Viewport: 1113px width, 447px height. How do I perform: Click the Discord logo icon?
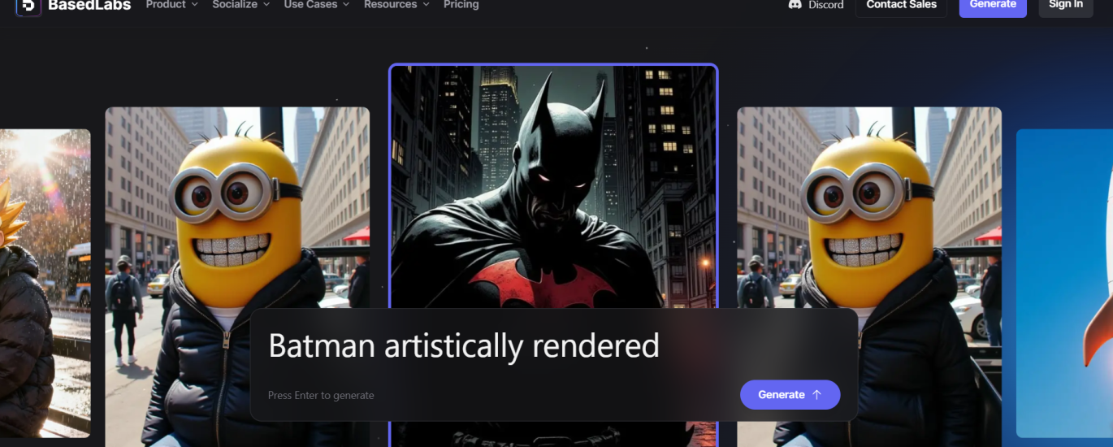click(x=795, y=5)
